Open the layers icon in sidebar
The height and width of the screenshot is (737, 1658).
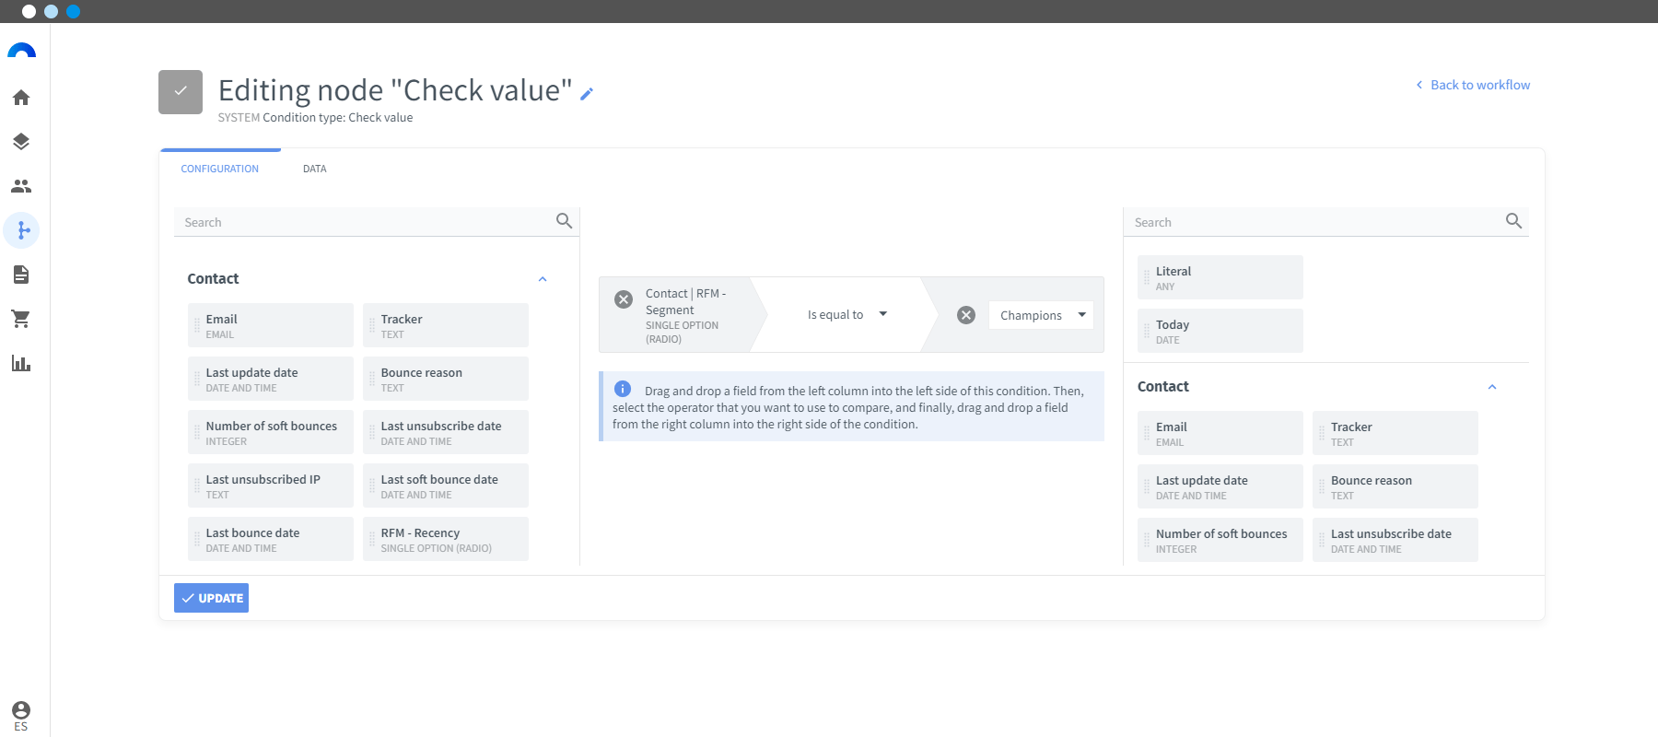point(21,142)
